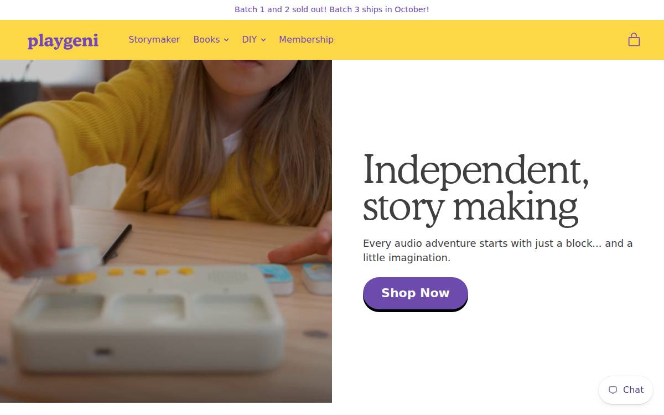664x415 pixels.
Task: Open the Membership page link
Action: pyautogui.click(x=306, y=39)
